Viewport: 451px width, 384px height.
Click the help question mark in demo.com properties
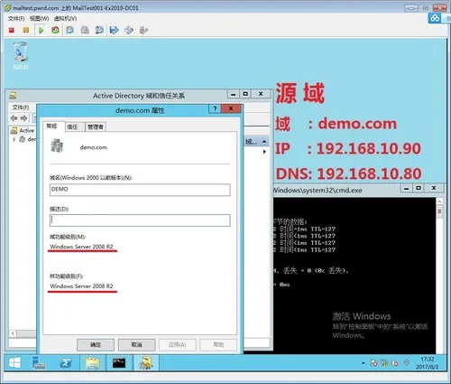click(x=215, y=108)
